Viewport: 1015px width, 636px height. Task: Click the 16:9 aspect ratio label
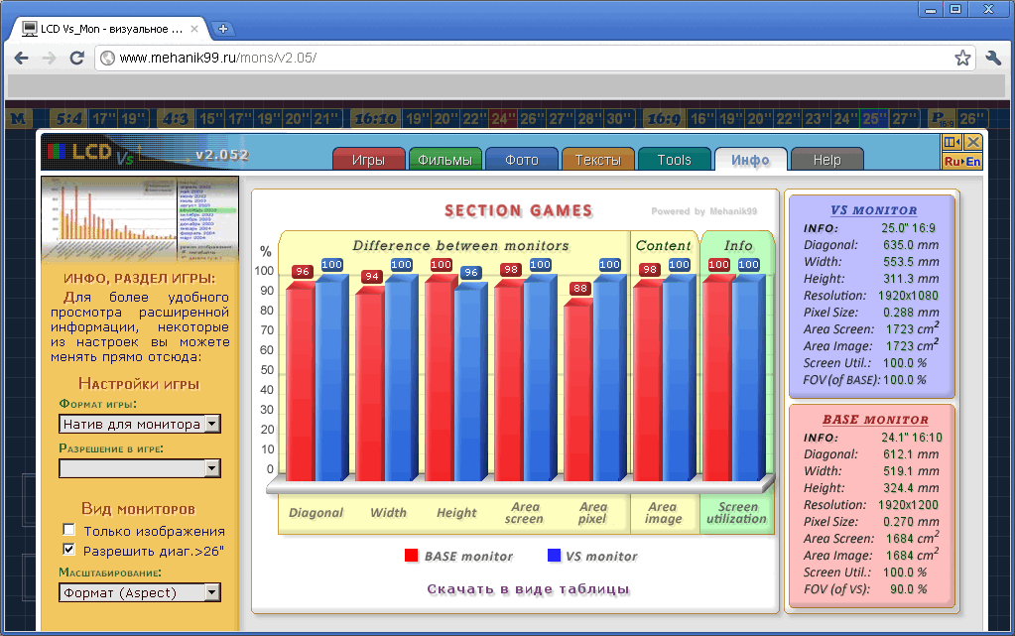coord(664,118)
